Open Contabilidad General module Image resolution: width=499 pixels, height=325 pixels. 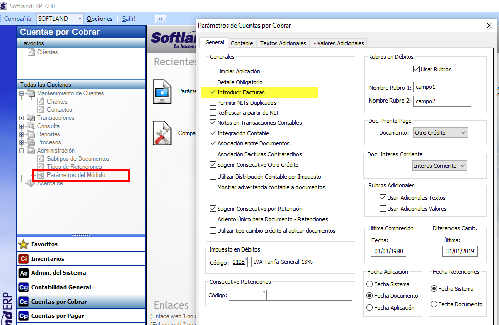tap(82, 287)
